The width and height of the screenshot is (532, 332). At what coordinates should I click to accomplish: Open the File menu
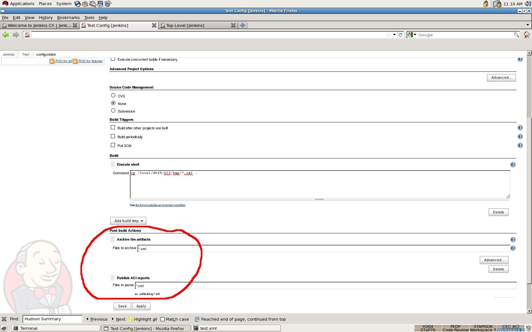click(5, 17)
